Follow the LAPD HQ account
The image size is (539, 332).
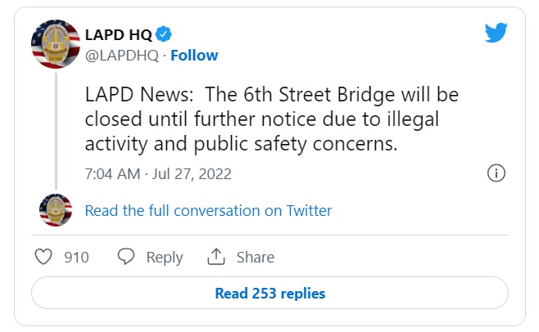point(194,56)
